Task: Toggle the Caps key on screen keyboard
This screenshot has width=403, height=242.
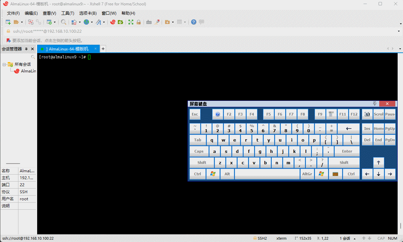Action: tap(199, 151)
